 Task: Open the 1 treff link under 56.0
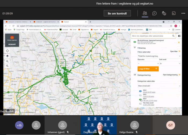point(149,96)
